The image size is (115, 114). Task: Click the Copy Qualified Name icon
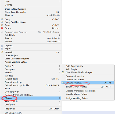point(2,22)
